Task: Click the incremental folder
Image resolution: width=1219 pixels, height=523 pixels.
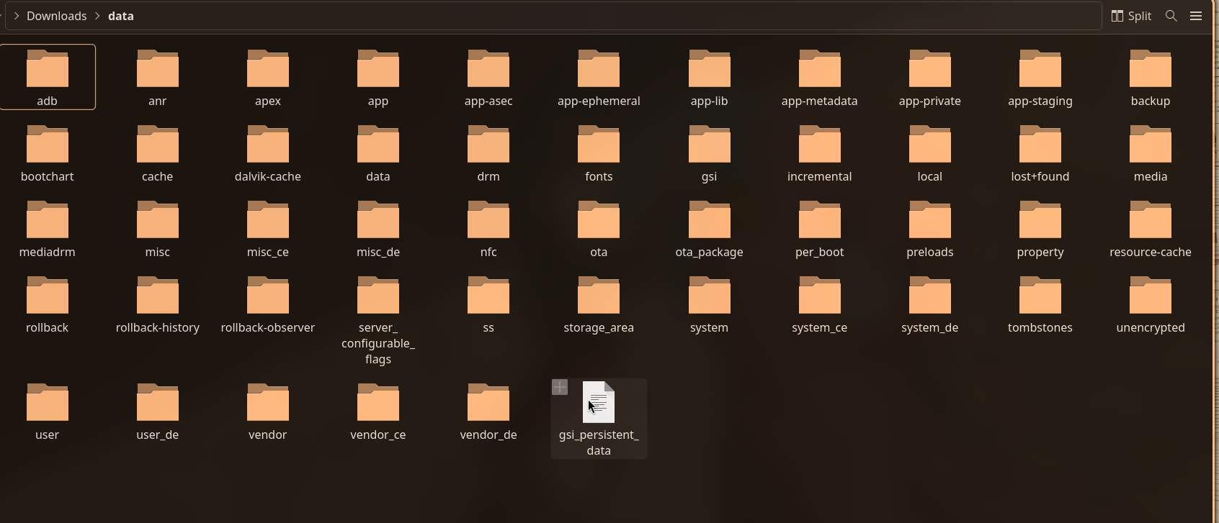Action: 820,153
